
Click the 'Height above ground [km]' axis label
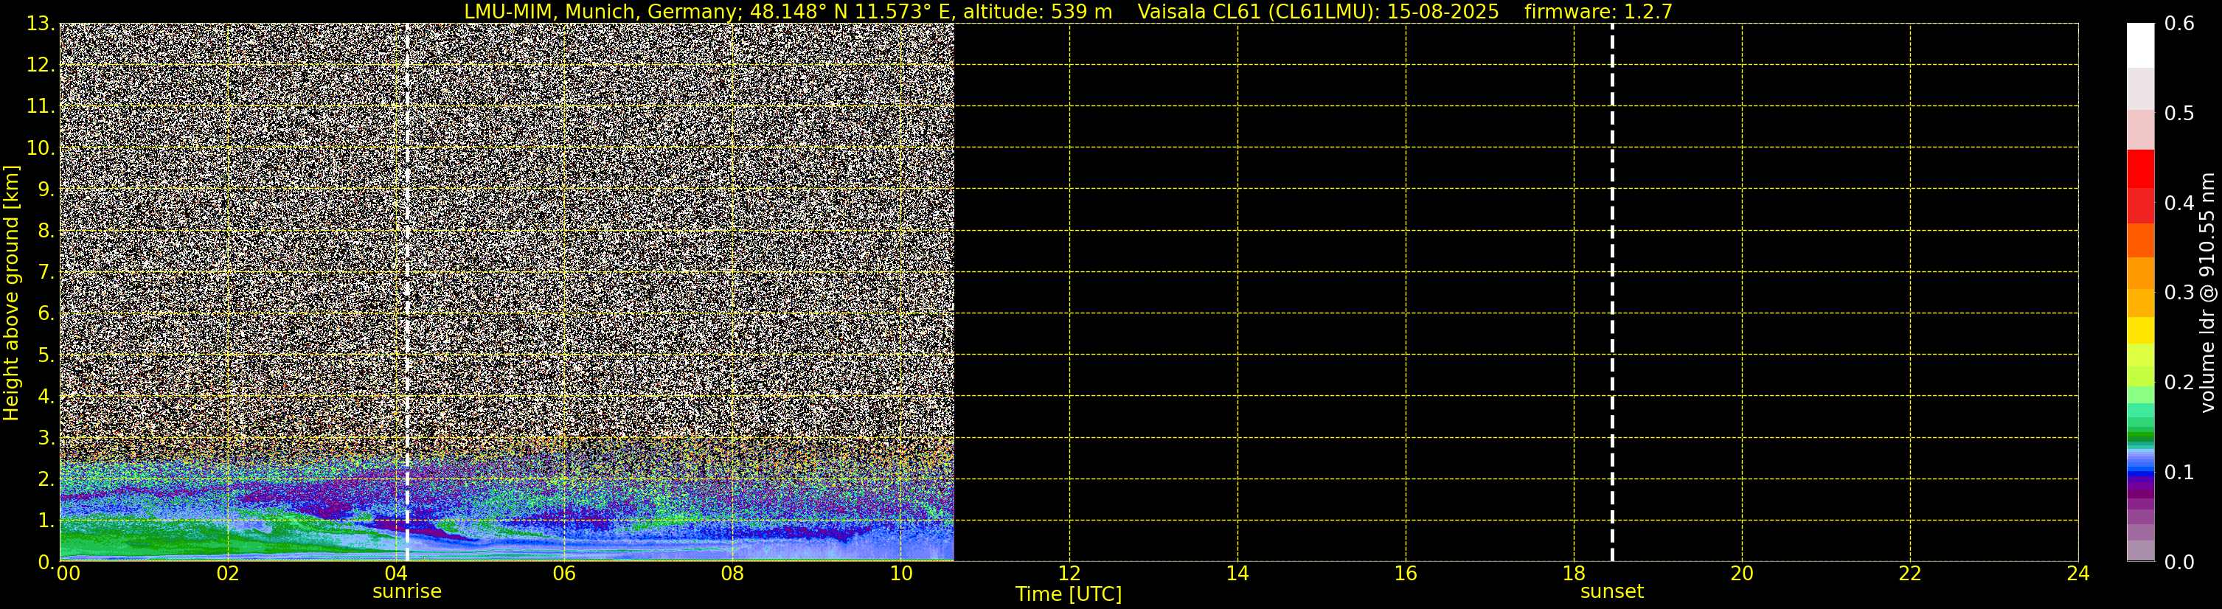(11, 293)
